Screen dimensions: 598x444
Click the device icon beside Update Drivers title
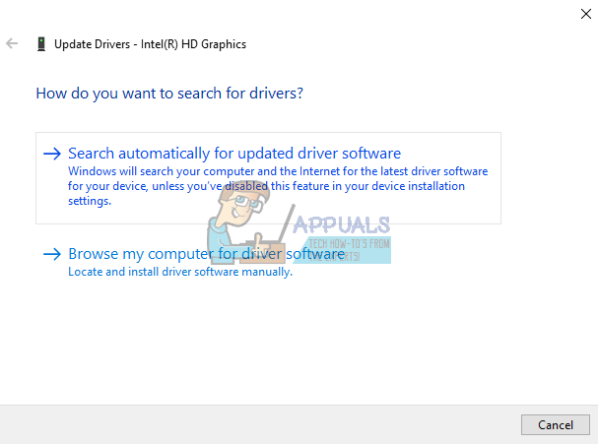41,44
